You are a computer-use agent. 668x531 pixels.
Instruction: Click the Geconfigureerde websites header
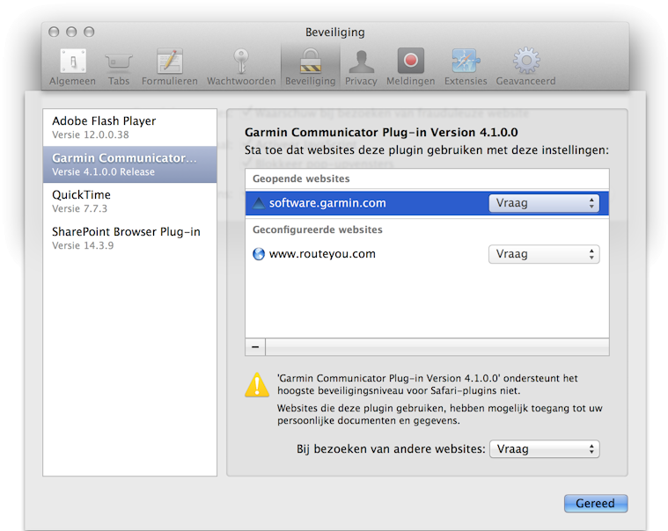coord(318,229)
